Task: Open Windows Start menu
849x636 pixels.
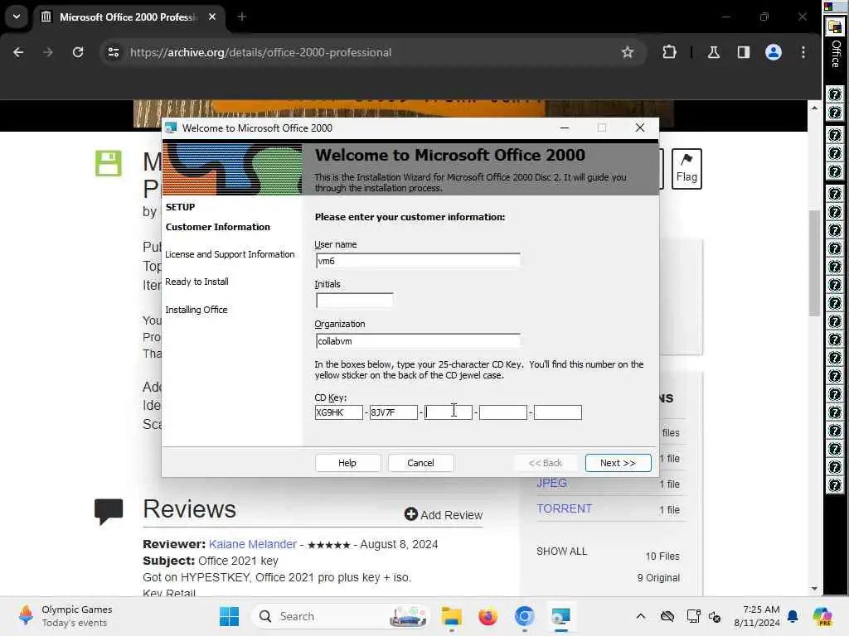Action: tap(229, 616)
